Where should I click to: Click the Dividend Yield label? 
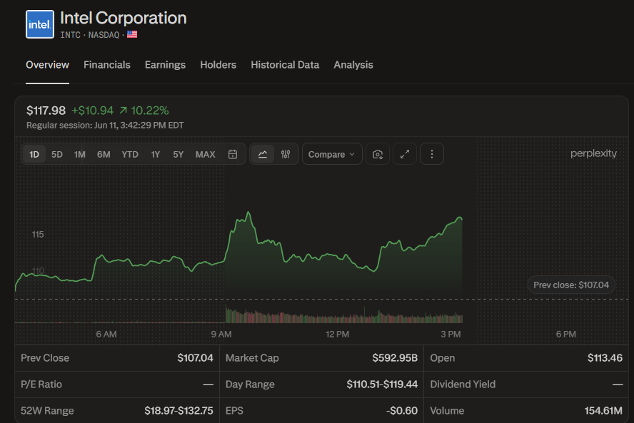click(x=463, y=384)
